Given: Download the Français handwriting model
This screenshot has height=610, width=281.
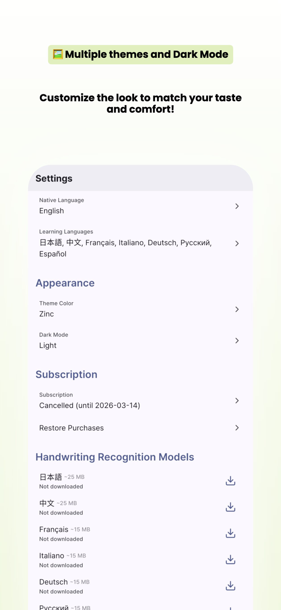Looking at the screenshot, I should 230,533.
